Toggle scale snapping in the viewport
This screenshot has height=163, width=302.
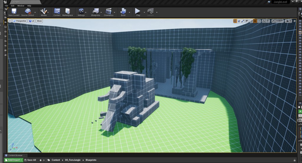click(x=273, y=21)
